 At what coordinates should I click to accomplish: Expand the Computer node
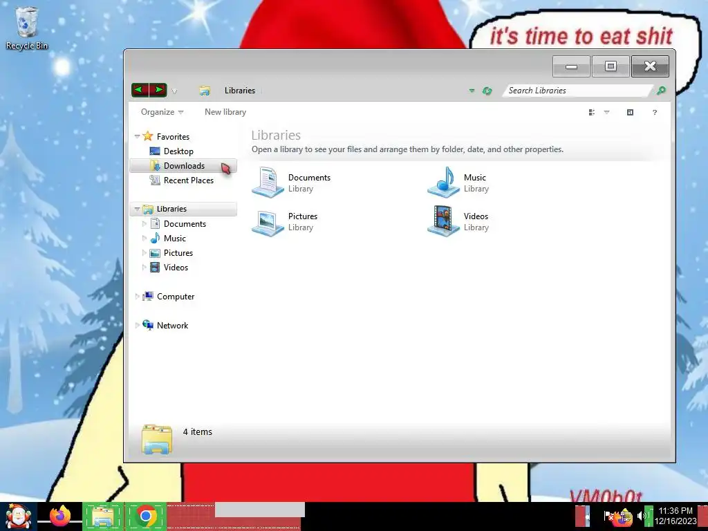pyautogui.click(x=137, y=297)
